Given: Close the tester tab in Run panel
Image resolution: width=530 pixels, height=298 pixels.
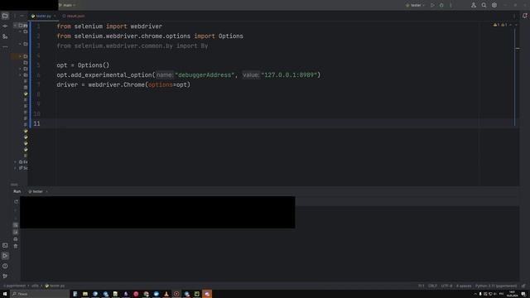Looking at the screenshot, I should (46, 191).
